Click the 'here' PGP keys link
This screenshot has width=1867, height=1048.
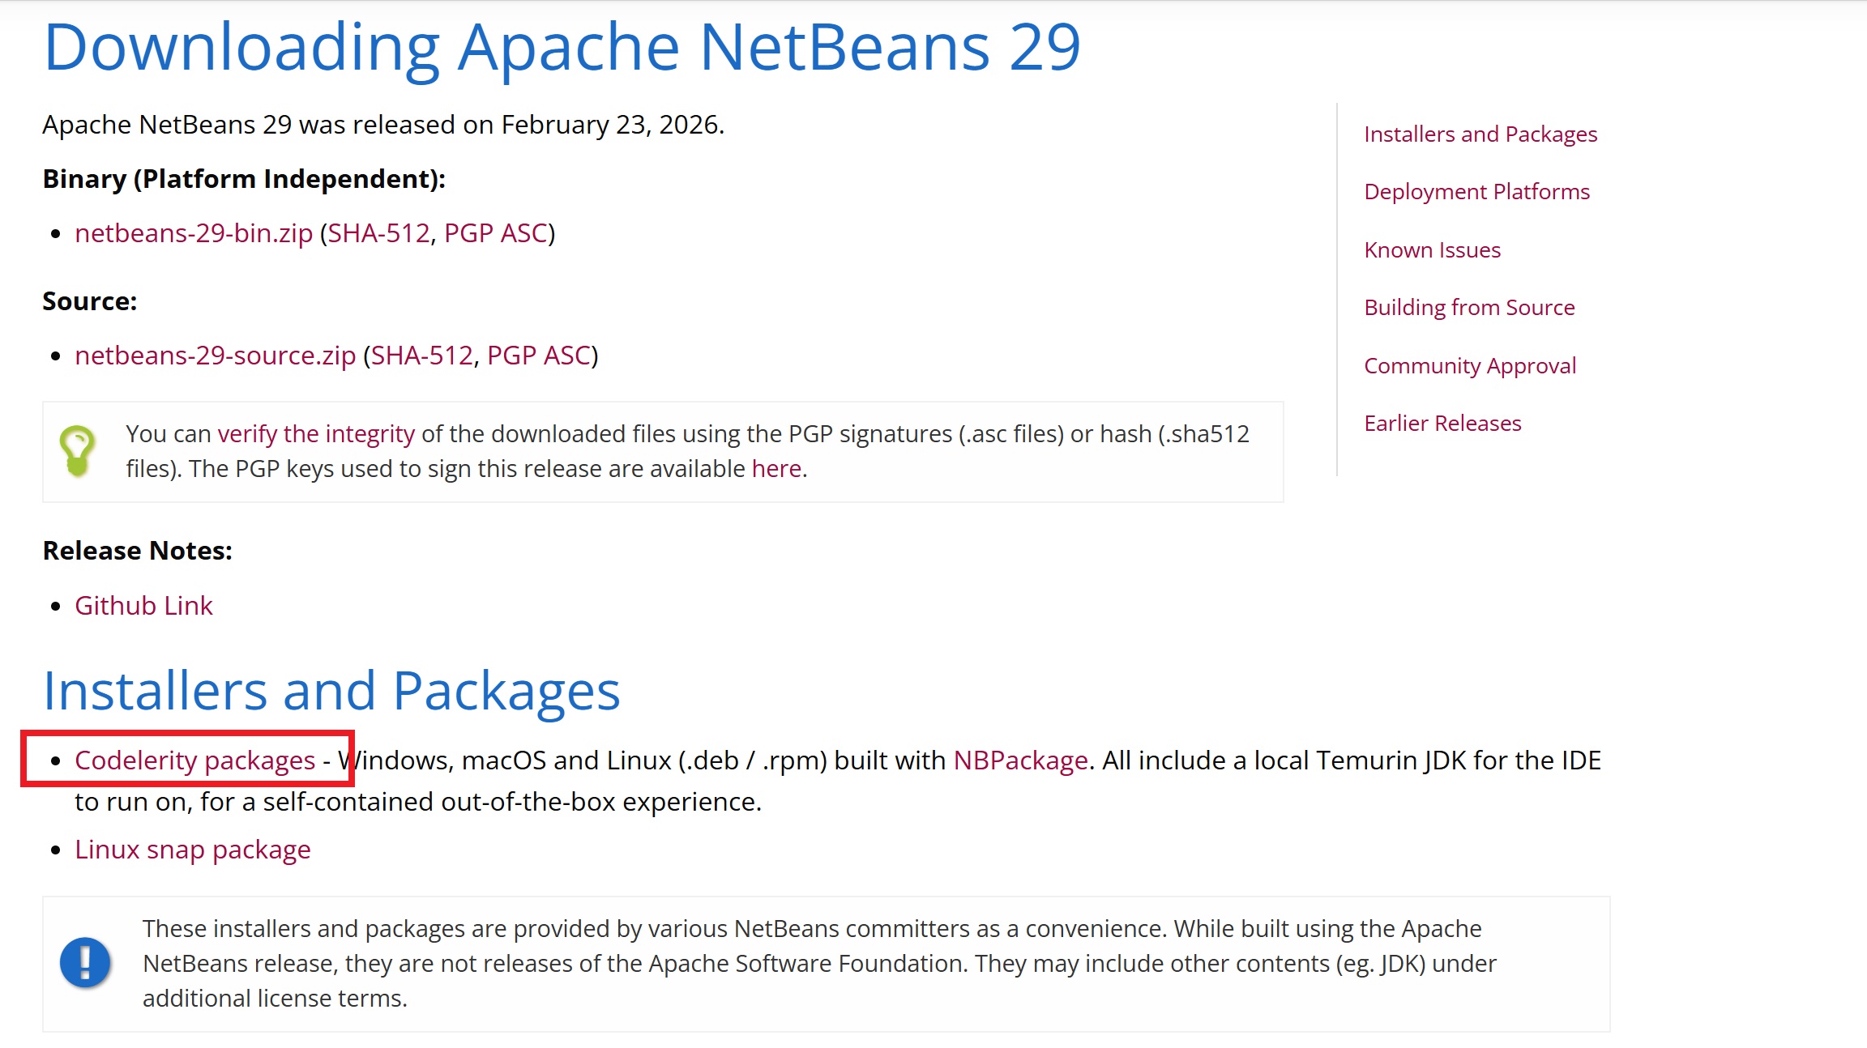776,469
